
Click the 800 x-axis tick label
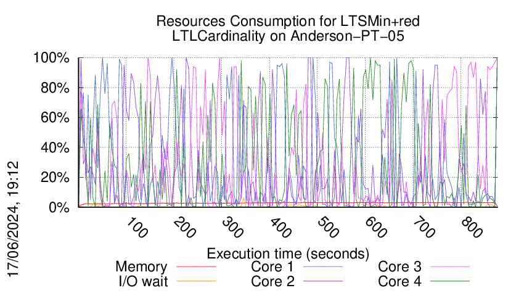coord(472,228)
